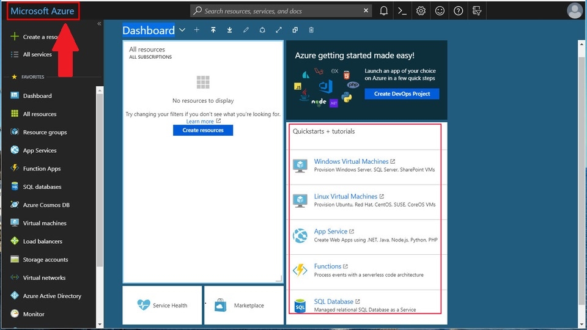
Task: Open portal settings gear icon
Action: 421,11
